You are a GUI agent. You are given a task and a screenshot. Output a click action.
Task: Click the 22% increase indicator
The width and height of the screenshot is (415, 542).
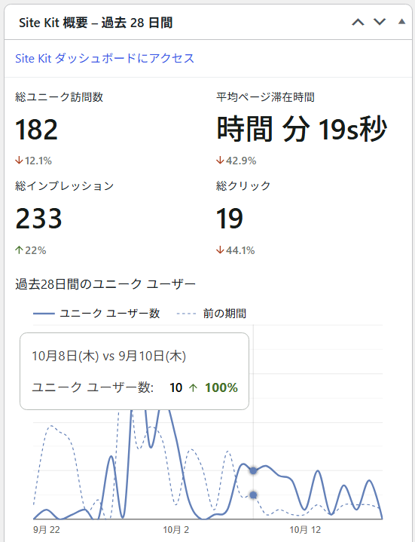31,250
